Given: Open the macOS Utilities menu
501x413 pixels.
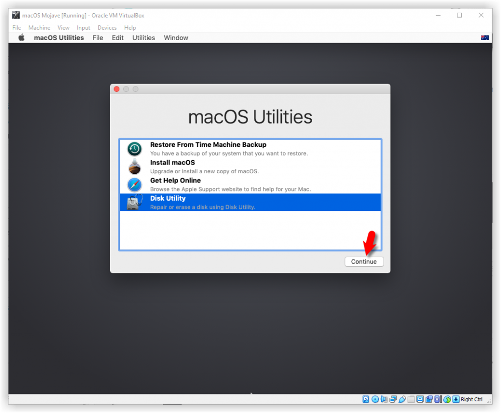Looking at the screenshot, I should tap(59, 38).
